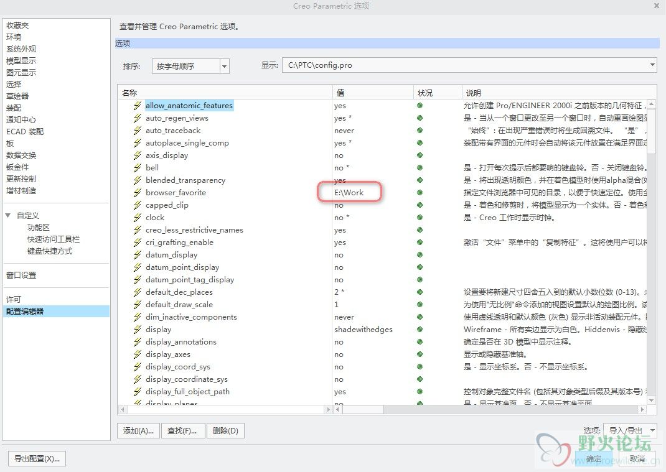666x472 pixels.
Task: Click vertical scrollbar up arrow of options list
Action: click(x=652, y=104)
